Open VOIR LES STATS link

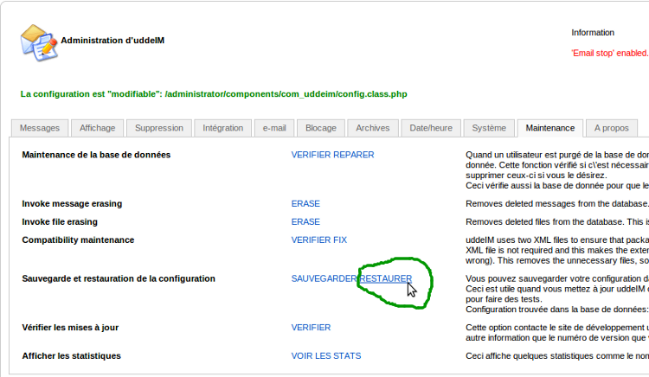[x=326, y=356]
